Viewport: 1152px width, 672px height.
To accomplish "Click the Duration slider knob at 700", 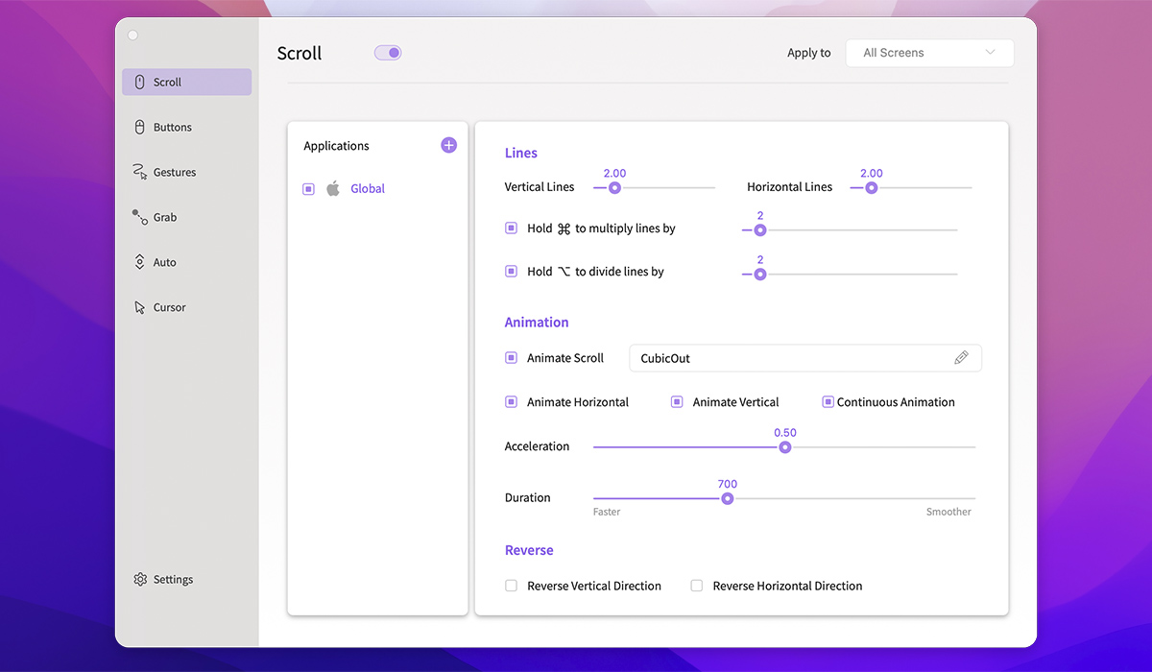I will [728, 498].
